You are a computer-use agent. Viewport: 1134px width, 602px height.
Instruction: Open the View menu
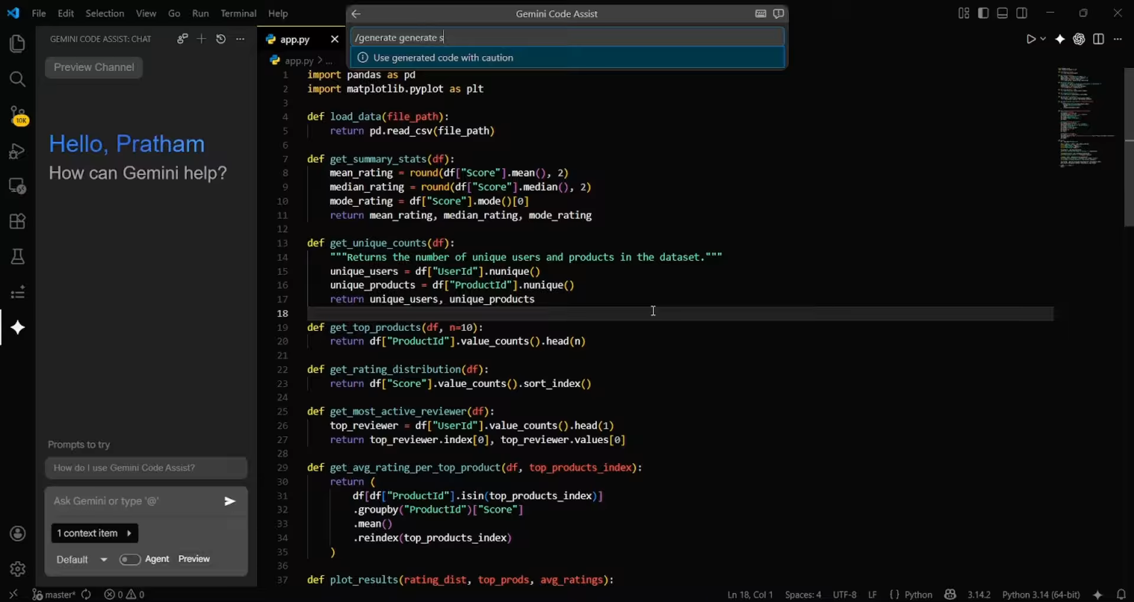coord(146,13)
